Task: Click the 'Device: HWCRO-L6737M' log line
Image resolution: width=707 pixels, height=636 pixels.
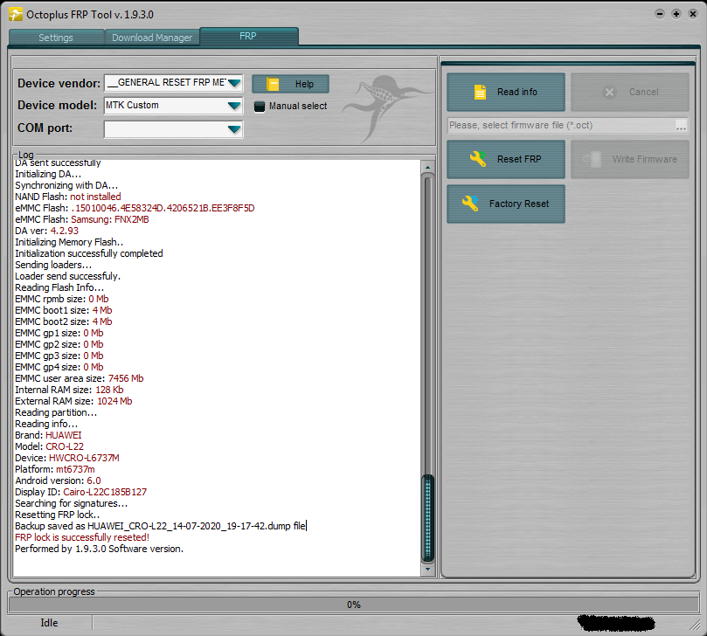Action: [67, 458]
